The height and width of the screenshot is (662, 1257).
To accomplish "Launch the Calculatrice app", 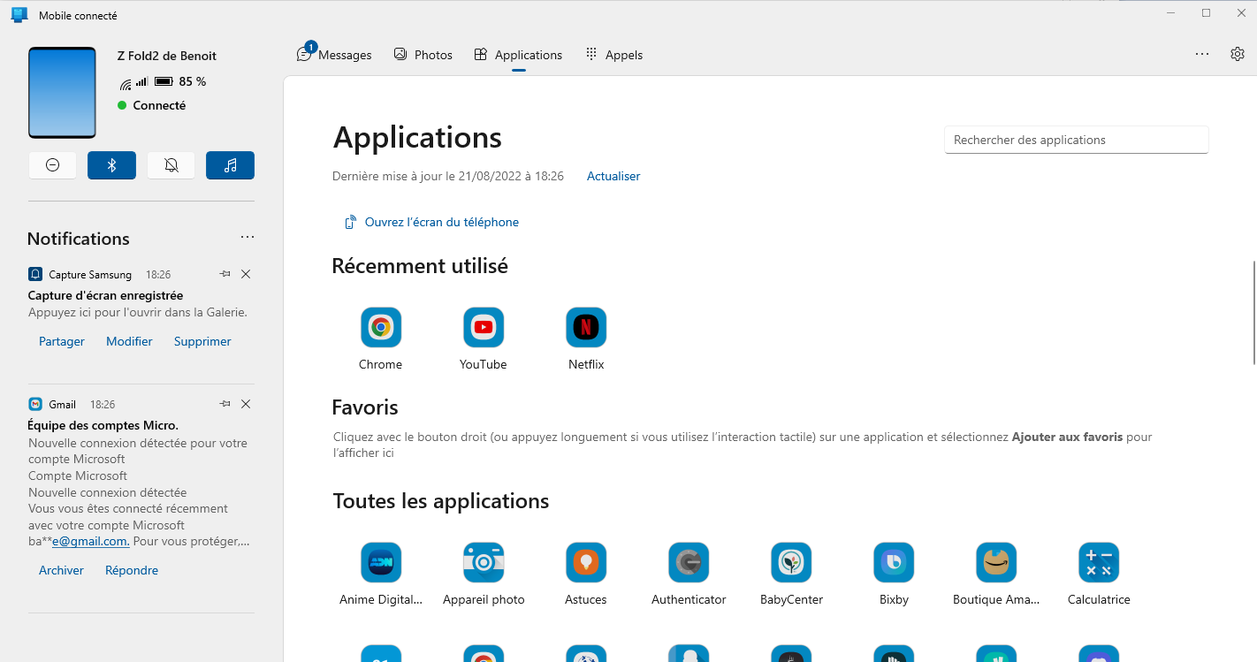I will click(1099, 563).
